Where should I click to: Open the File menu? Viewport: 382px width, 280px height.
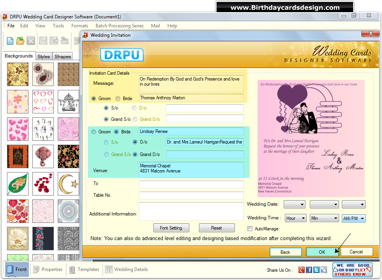click(11, 26)
